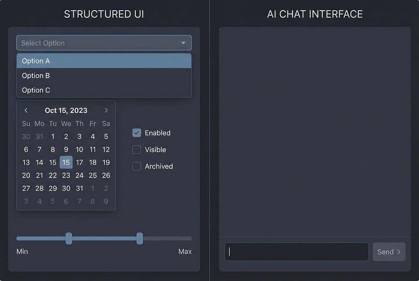Select the highlighted Option A entry
The image size is (419, 281).
36,61
